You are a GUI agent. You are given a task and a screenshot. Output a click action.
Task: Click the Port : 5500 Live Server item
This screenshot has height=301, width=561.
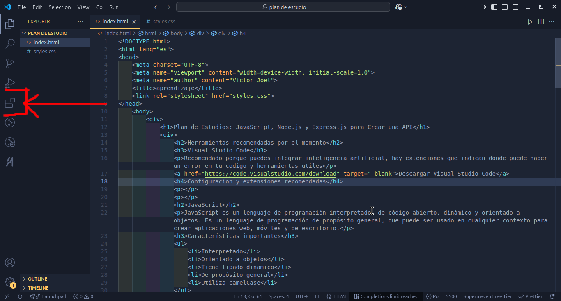tap(441, 296)
